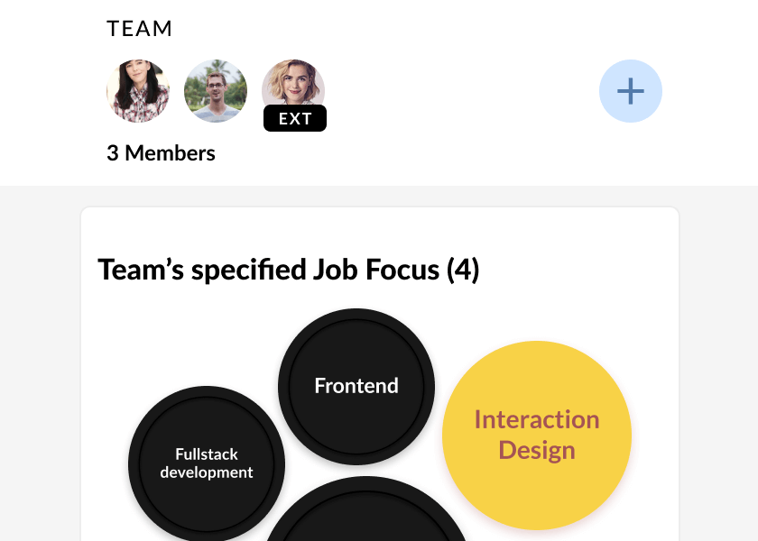Click the word "Fullstack" in the dark bubble

pyautogui.click(x=207, y=454)
